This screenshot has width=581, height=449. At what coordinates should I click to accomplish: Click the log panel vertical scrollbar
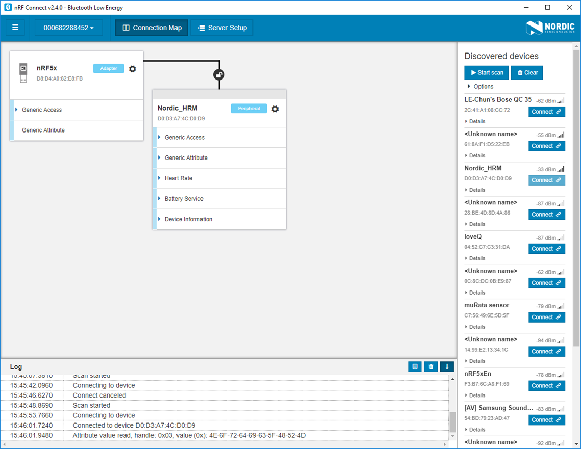[452, 422]
